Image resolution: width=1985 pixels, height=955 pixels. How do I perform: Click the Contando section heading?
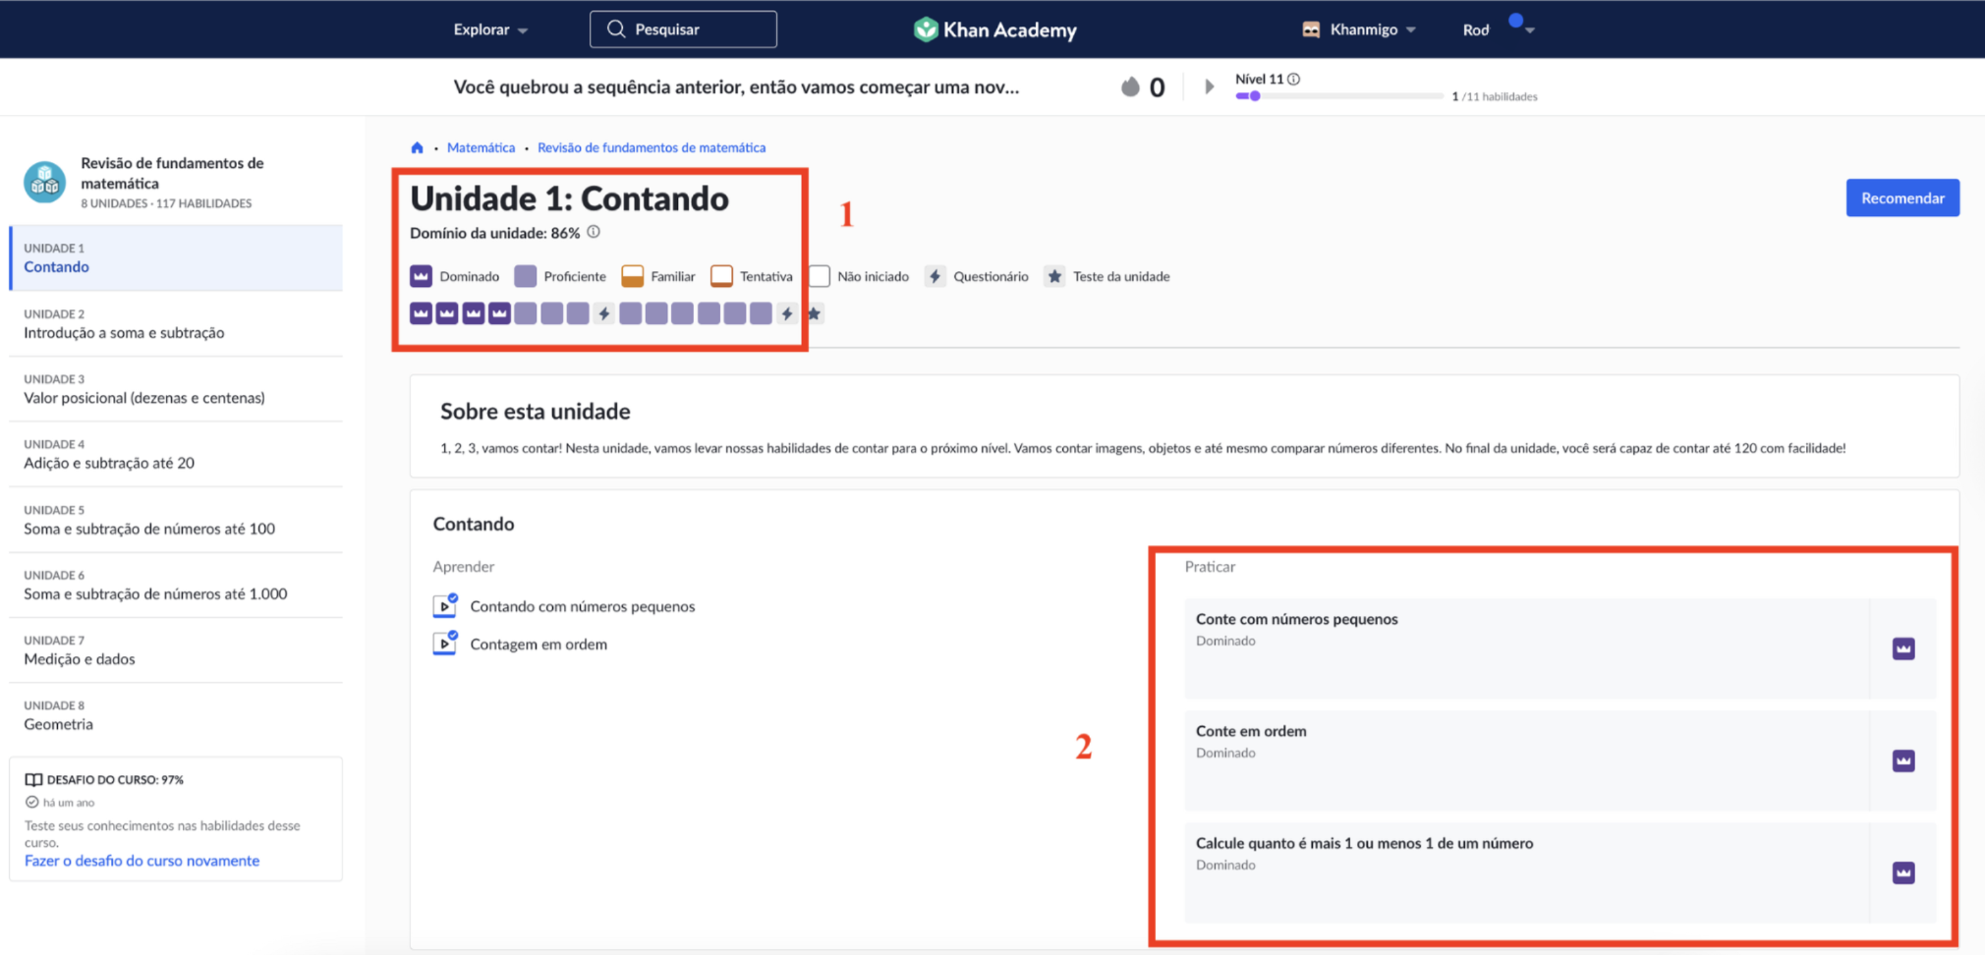click(x=474, y=524)
